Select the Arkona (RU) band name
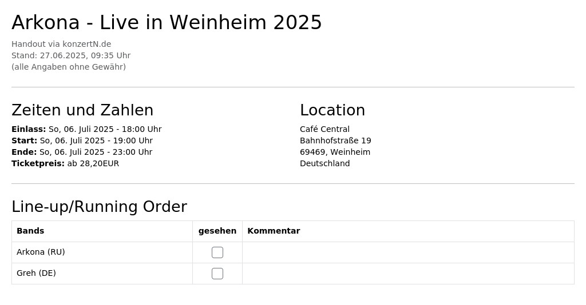Viewport: 586px width, 305px height. 41,252
